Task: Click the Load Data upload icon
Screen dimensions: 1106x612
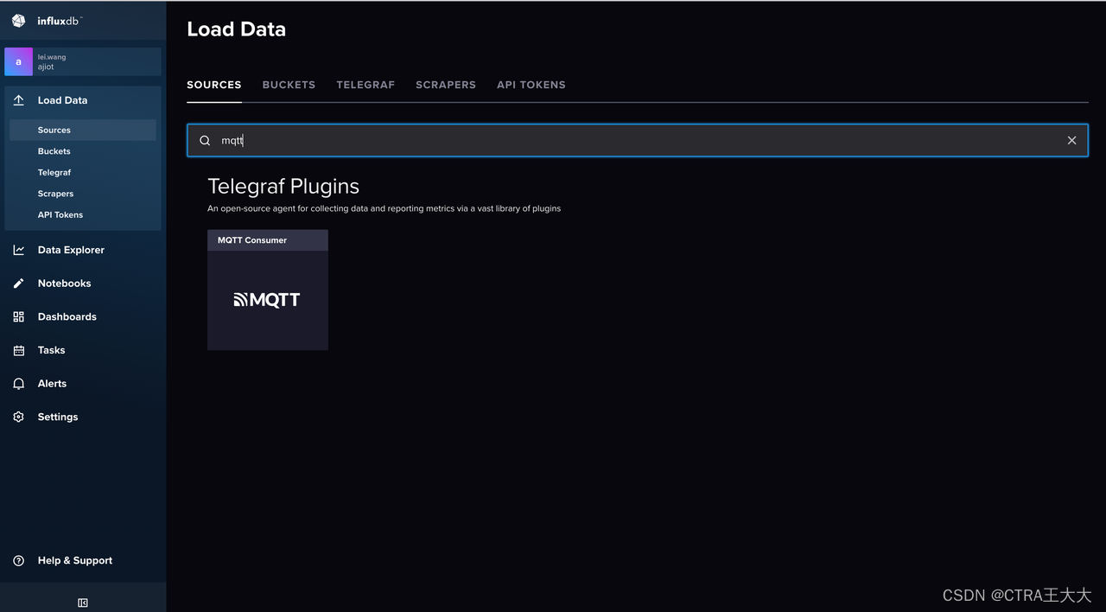Action: [x=18, y=99]
